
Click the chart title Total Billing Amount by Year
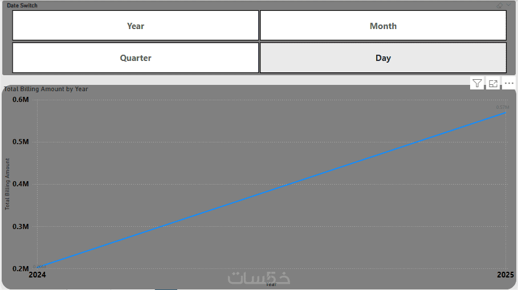tap(46, 89)
